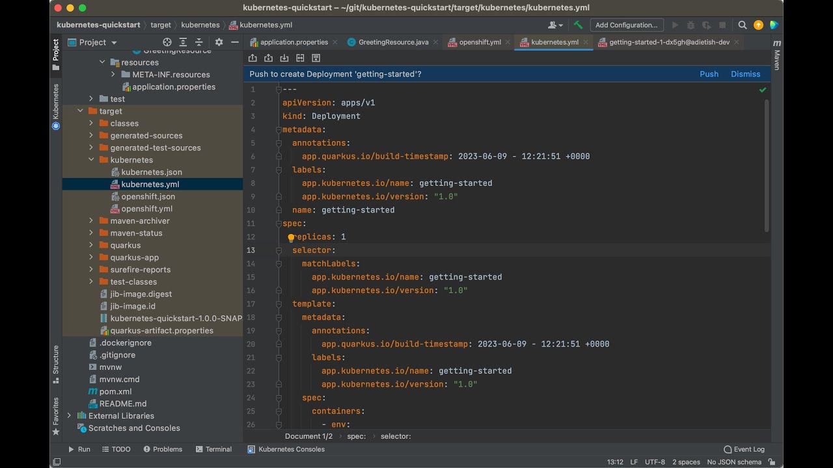
Task: Click Select Opened File crosshair icon
Action: coord(167,42)
